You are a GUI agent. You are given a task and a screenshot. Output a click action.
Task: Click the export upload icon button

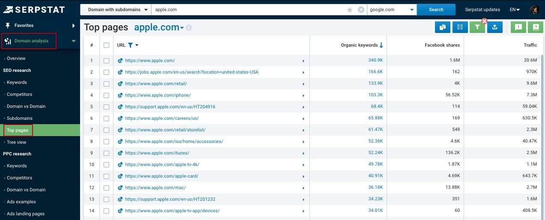click(x=494, y=27)
